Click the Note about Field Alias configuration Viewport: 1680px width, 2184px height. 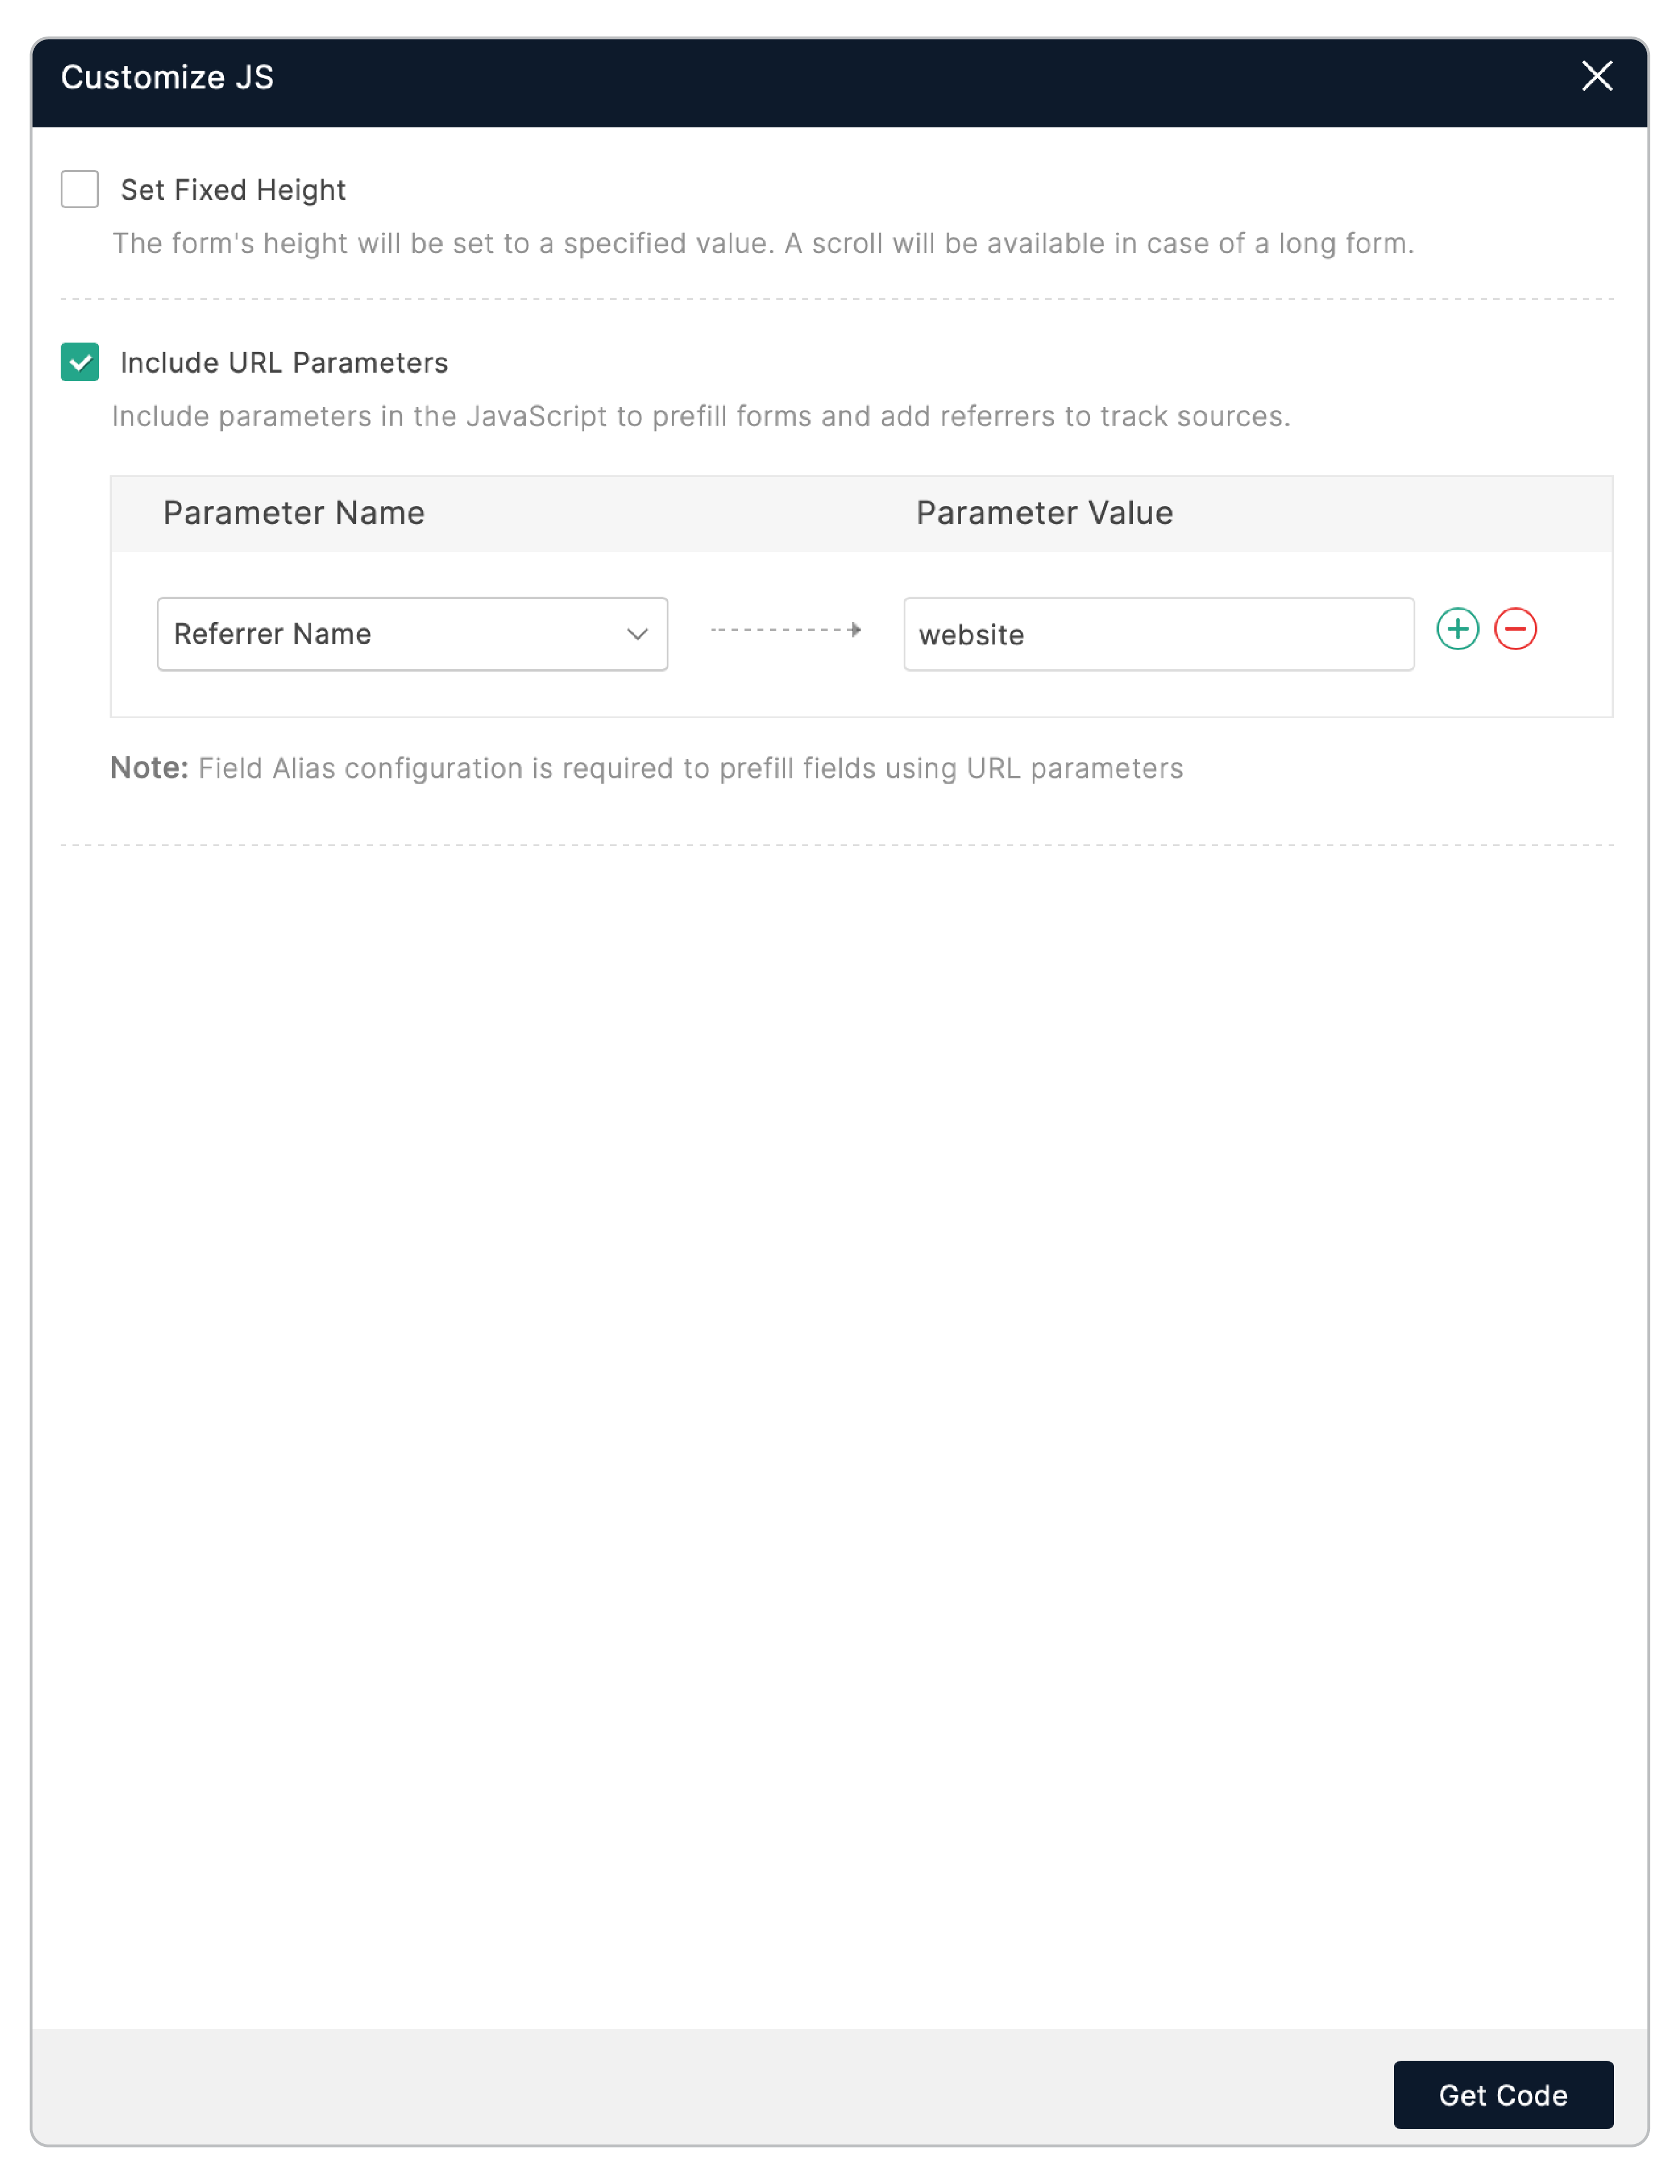[690, 768]
